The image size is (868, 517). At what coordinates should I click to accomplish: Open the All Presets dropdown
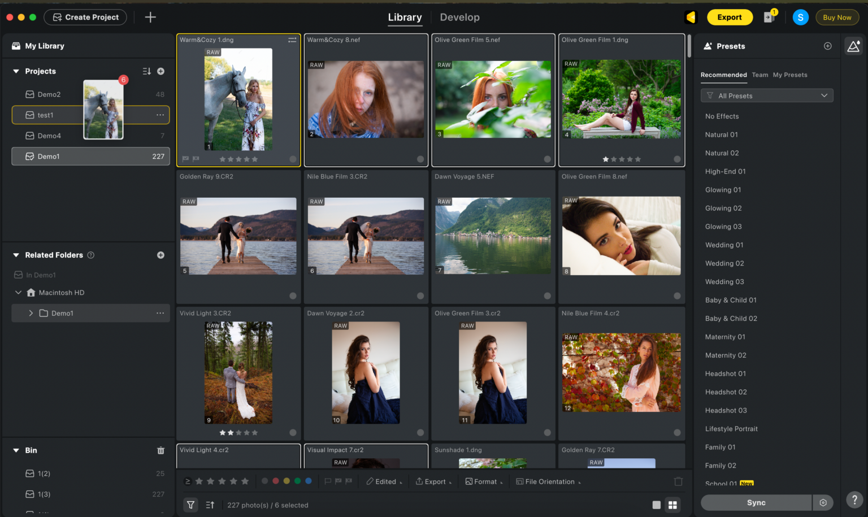(x=766, y=95)
